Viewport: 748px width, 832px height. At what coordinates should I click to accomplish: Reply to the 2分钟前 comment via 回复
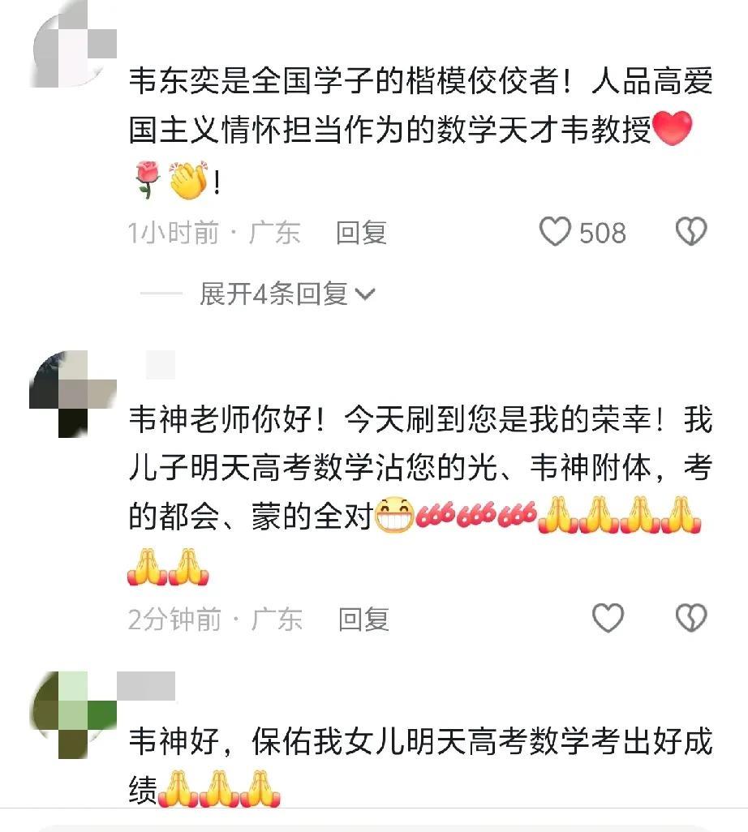click(x=364, y=619)
